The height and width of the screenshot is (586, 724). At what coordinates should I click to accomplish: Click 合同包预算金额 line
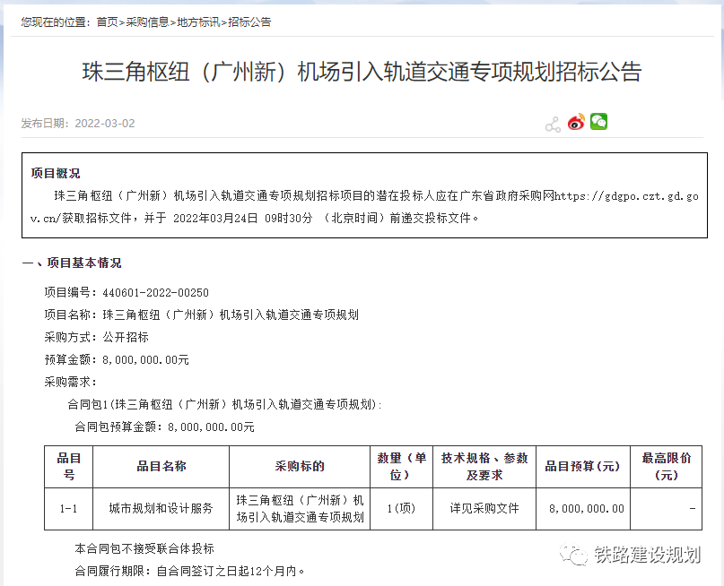pyautogui.click(x=164, y=427)
